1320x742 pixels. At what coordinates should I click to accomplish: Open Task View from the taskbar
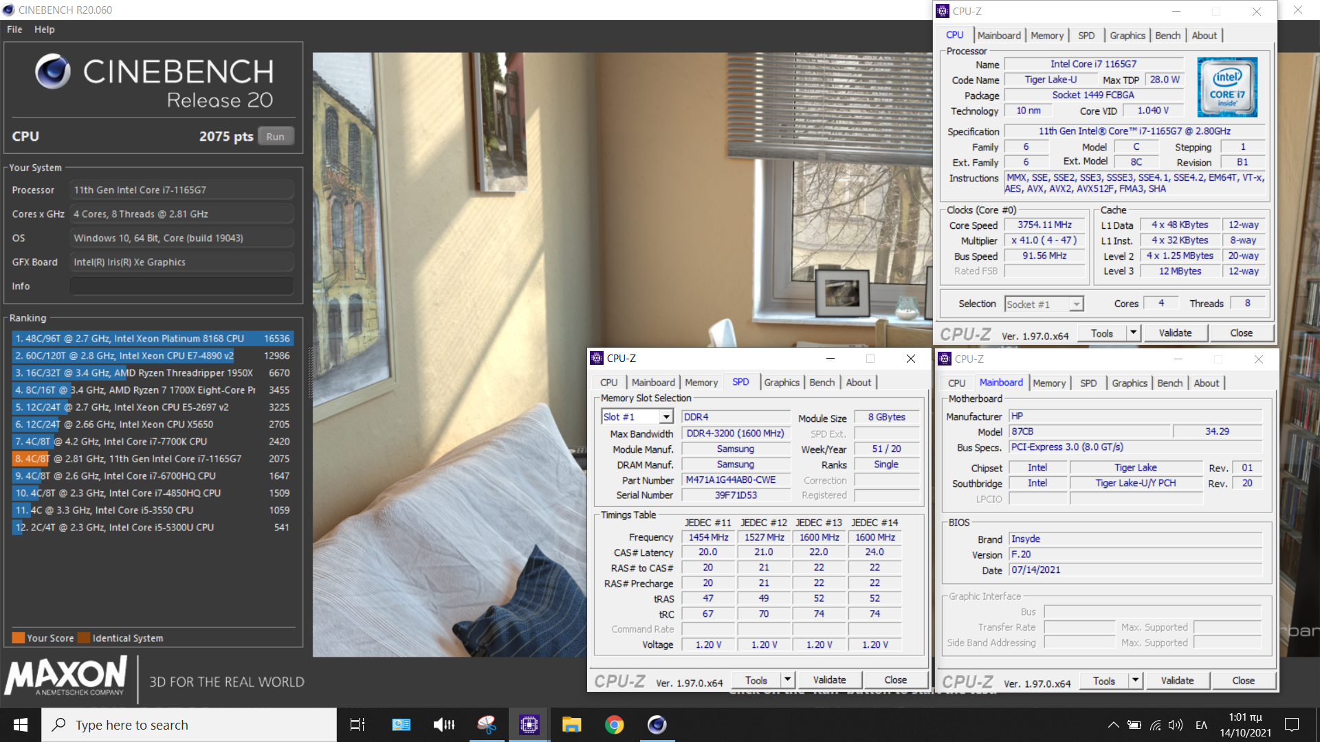[x=357, y=725]
